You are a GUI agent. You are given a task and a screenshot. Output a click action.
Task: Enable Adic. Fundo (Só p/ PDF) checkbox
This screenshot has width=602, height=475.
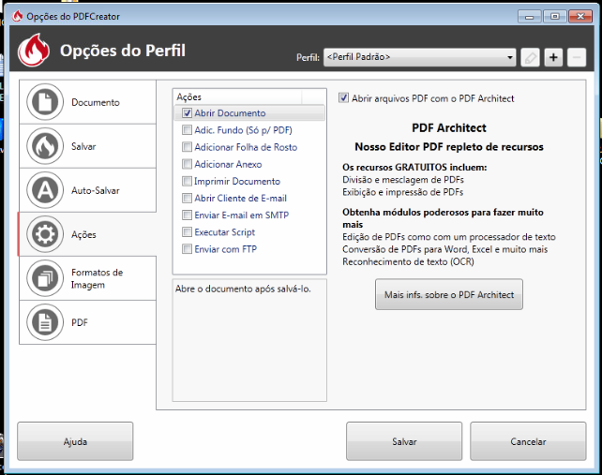187,130
